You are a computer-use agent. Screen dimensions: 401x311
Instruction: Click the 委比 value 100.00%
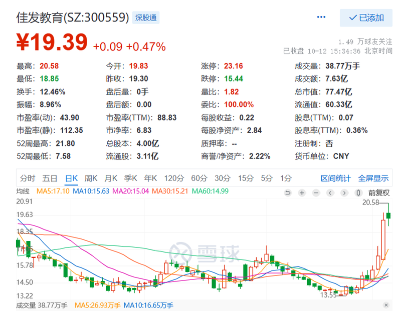click(x=239, y=104)
